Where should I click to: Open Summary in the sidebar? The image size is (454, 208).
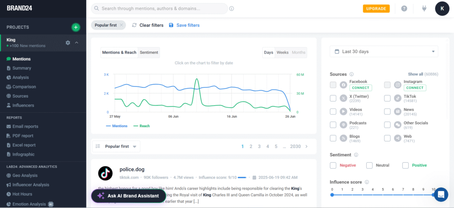[x=22, y=68]
